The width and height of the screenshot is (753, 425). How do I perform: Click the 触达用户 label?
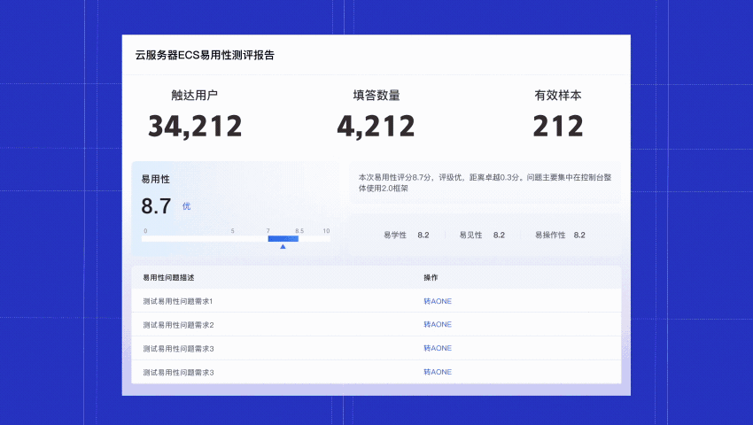pos(195,95)
